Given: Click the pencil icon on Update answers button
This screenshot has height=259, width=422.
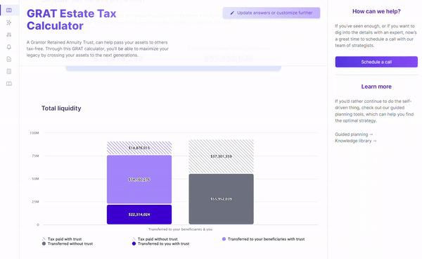Looking at the screenshot, I should tap(232, 13).
